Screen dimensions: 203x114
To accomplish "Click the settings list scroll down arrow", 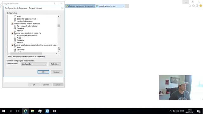I will pos(59,51).
